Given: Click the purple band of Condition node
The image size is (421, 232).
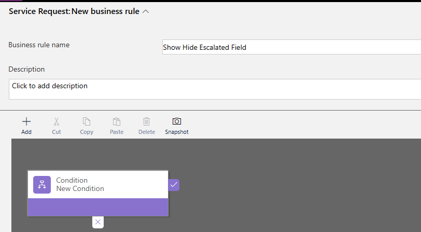Looking at the screenshot, I should point(98,207).
